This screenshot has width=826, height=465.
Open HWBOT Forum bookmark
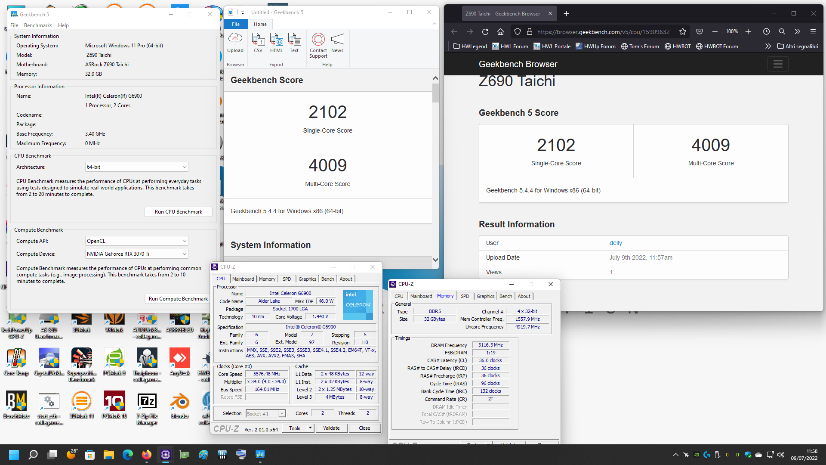point(717,46)
